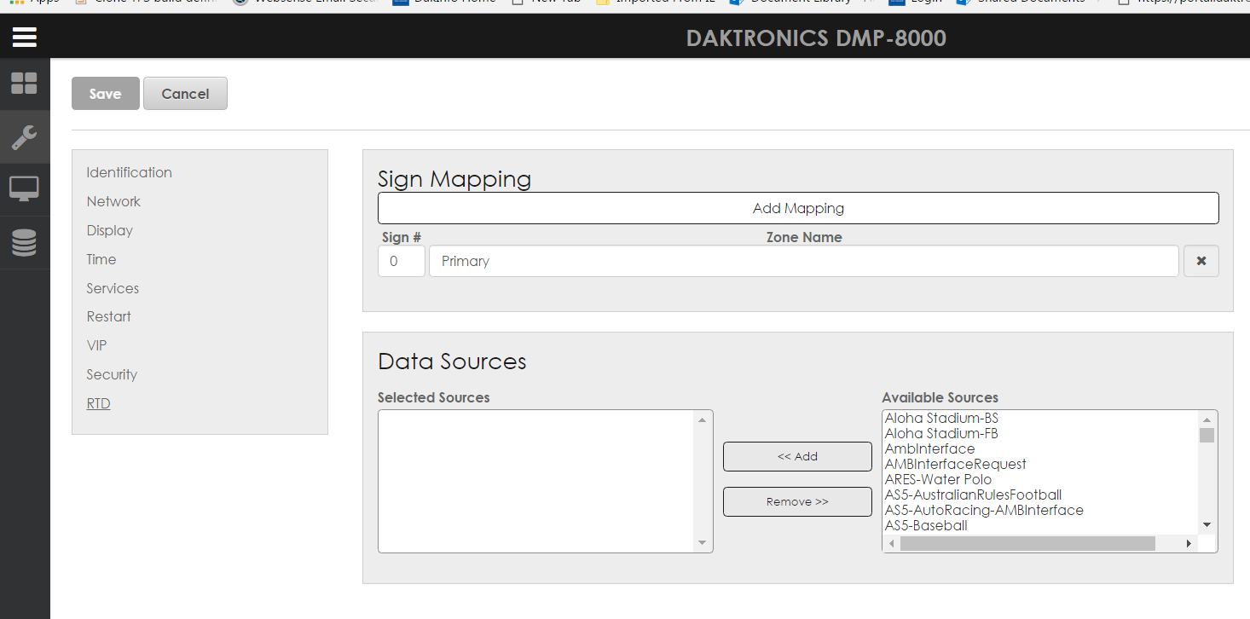Viewport: 1250px width, 619px height.
Task: Select the wrench configuration icon
Action: tap(24, 136)
